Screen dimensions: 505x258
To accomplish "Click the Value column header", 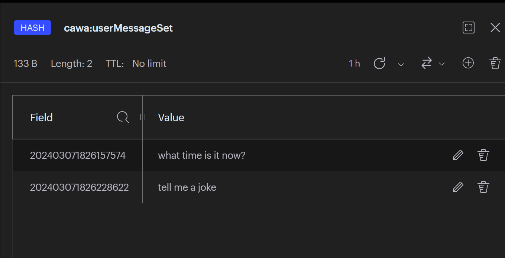I will pos(171,118).
